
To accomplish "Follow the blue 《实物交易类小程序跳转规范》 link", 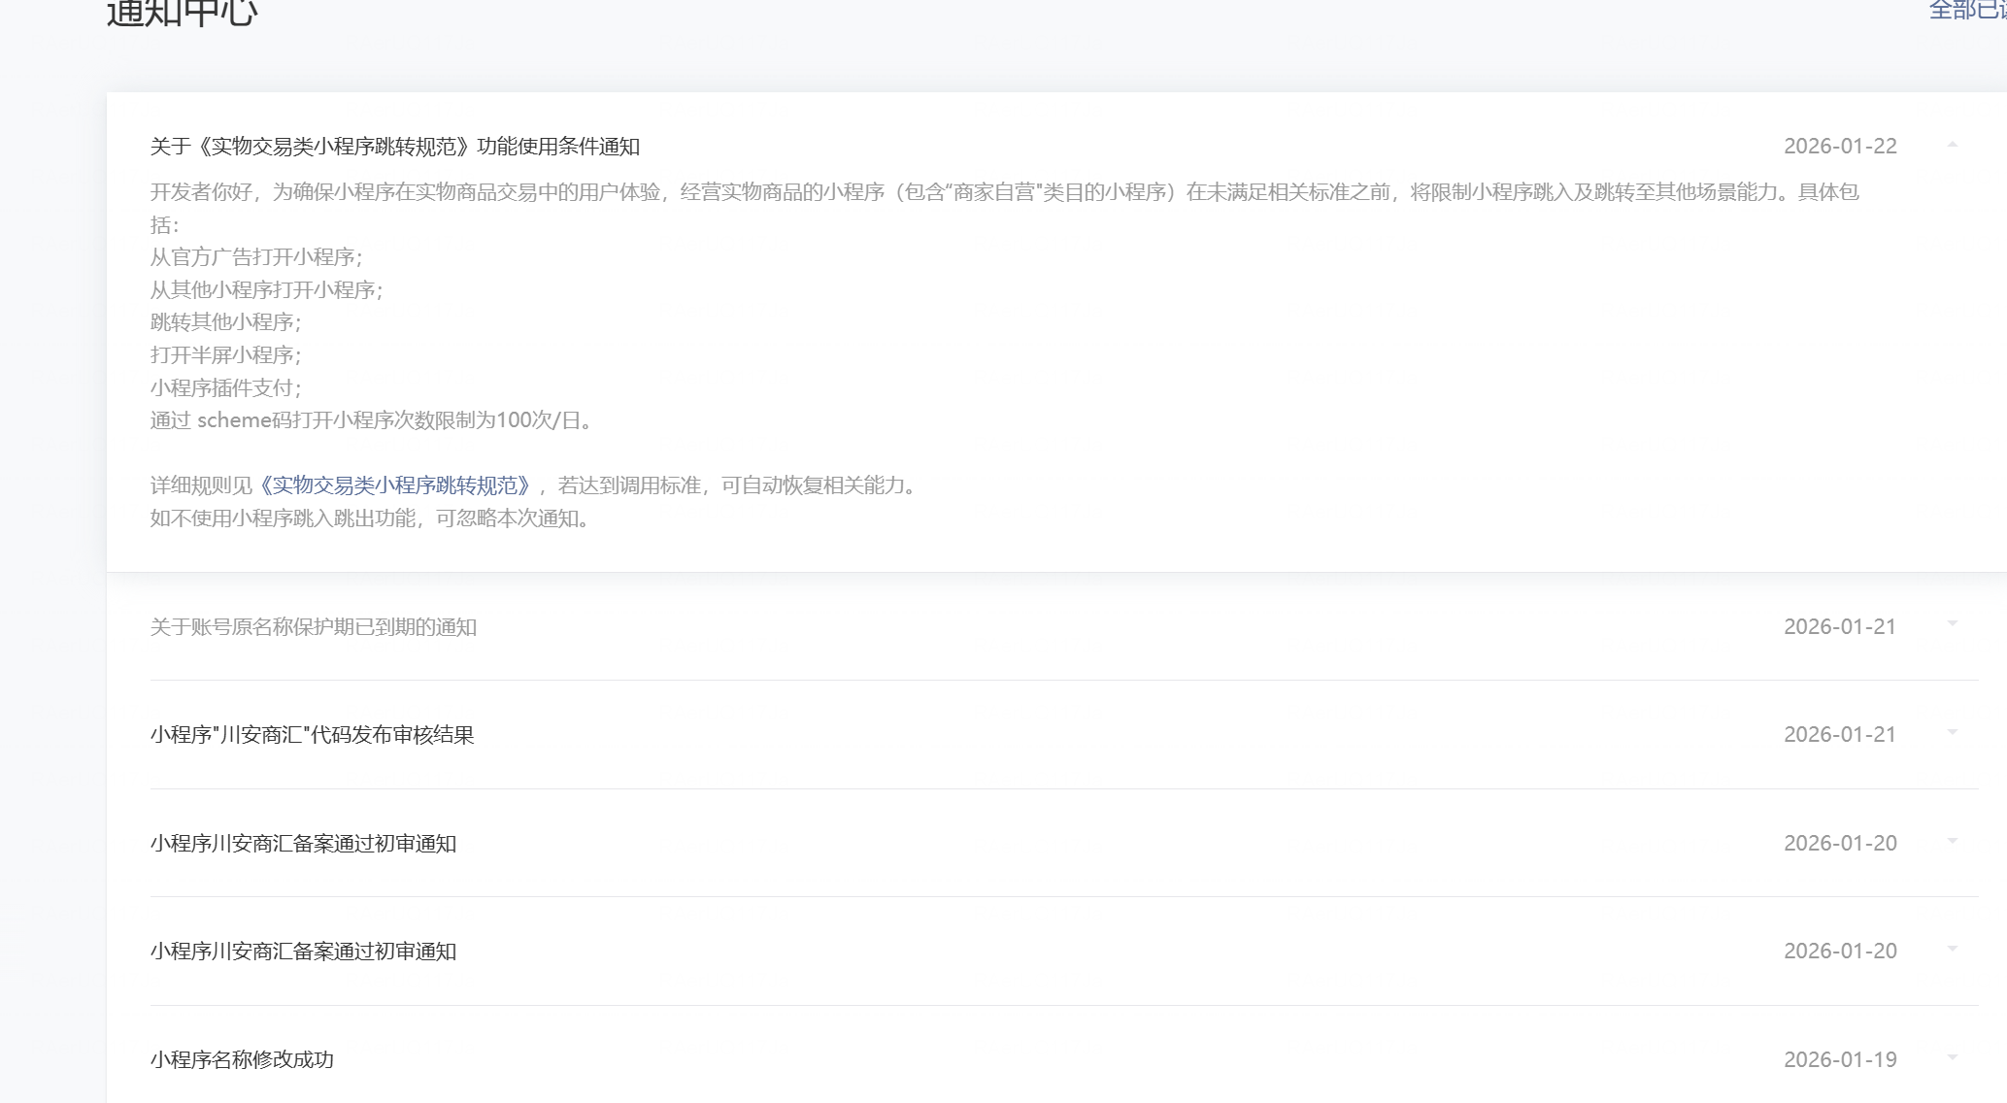I will pyautogui.click(x=394, y=485).
